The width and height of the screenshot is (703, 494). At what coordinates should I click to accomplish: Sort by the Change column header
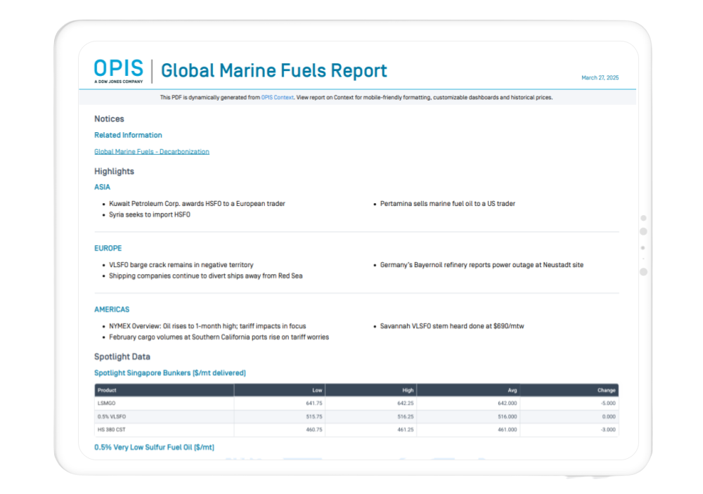[x=606, y=390]
